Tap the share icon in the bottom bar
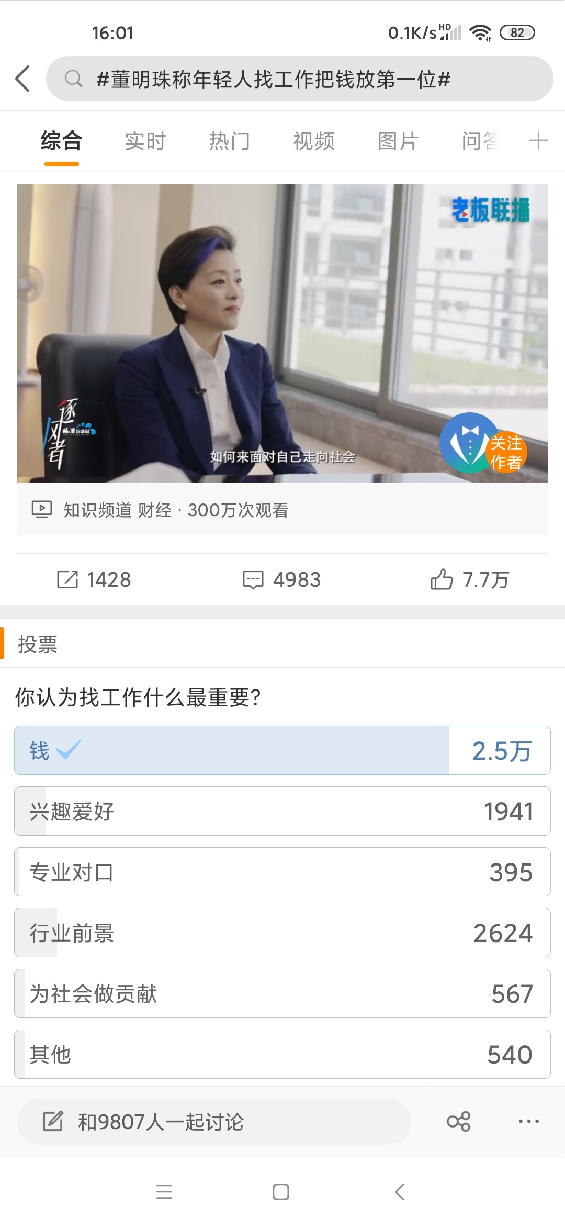The height and width of the screenshot is (1226, 565). [459, 1121]
